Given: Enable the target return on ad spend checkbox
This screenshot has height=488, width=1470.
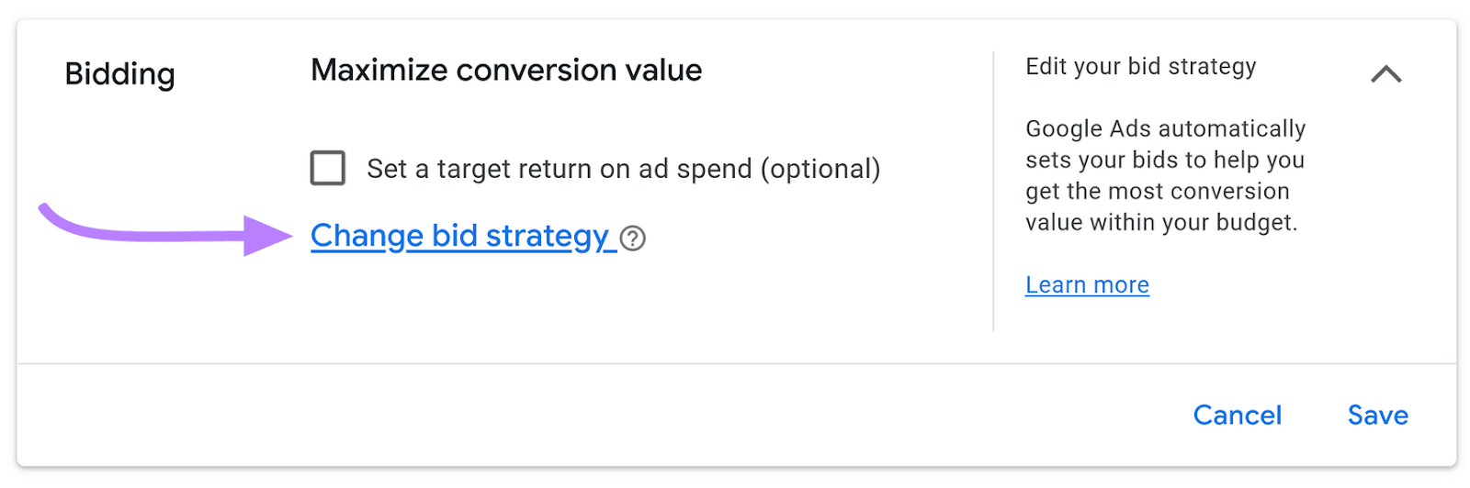Looking at the screenshot, I should [328, 169].
